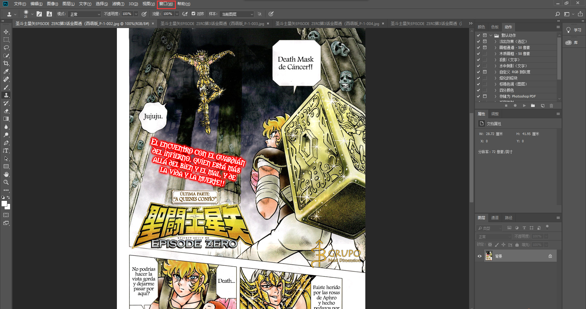The width and height of the screenshot is (586, 309).
Task: Select the Eyedropper tool
Action: tap(6, 71)
